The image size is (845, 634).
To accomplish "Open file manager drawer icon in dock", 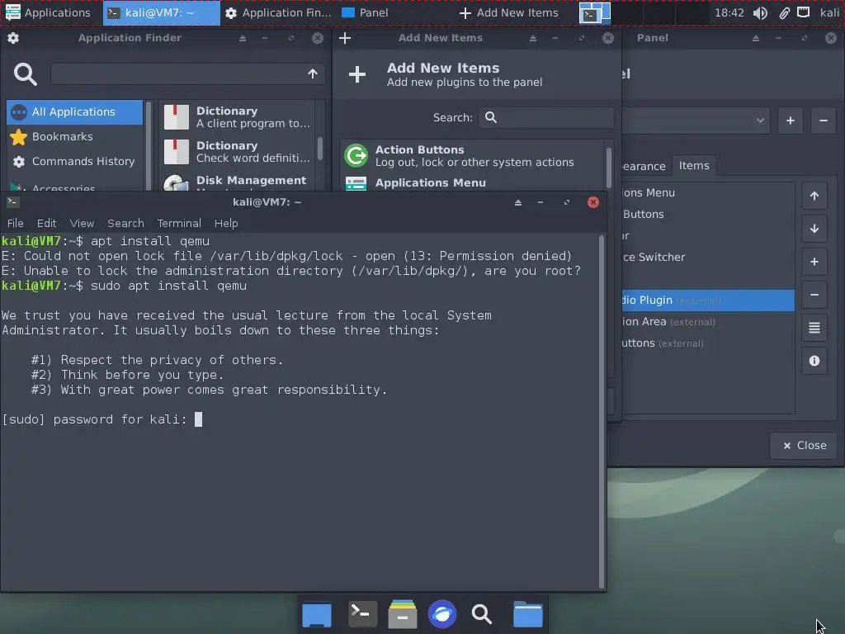I will (403, 614).
